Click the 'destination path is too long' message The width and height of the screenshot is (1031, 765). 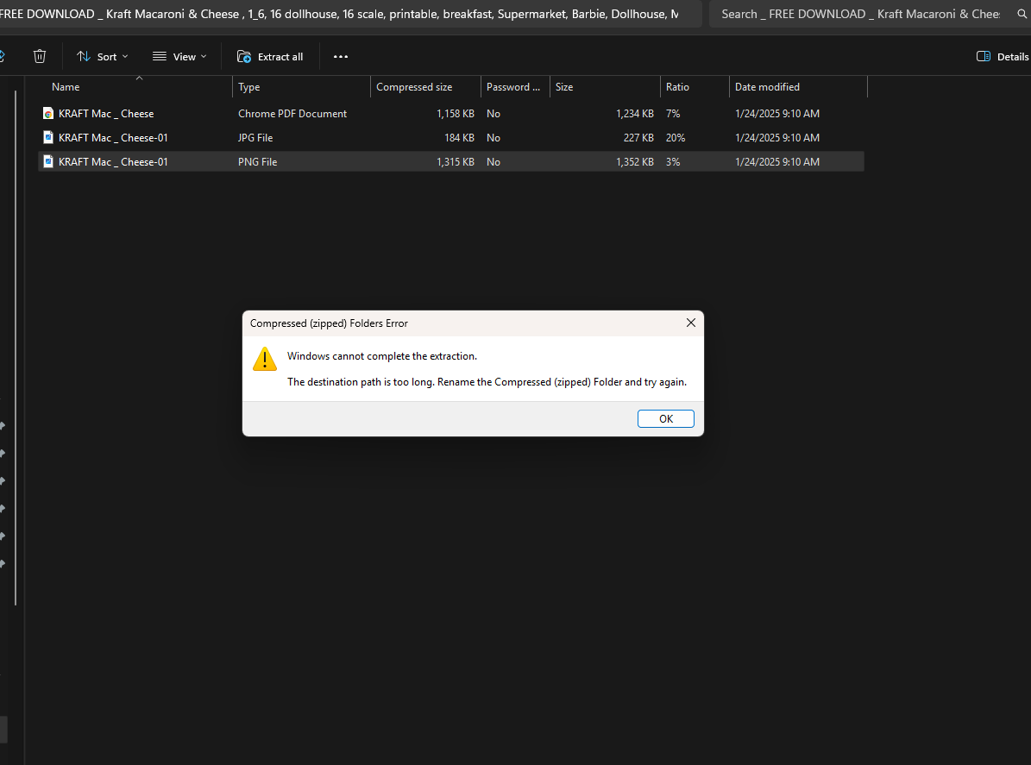pyautogui.click(x=487, y=382)
